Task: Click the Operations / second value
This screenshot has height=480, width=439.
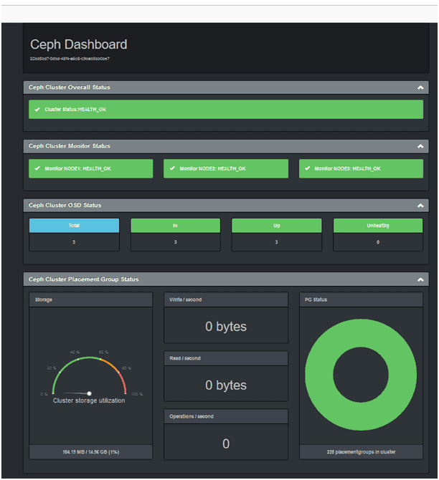Action: [225, 444]
